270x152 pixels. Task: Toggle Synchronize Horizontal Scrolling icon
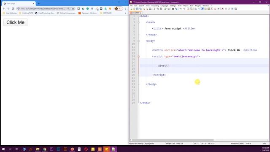[191, 9]
